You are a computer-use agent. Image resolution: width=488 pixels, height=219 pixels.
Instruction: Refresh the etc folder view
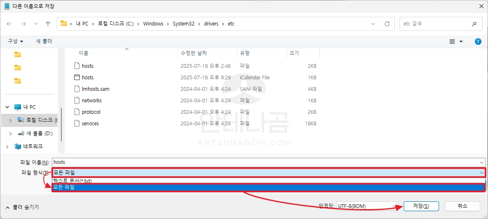pos(387,23)
